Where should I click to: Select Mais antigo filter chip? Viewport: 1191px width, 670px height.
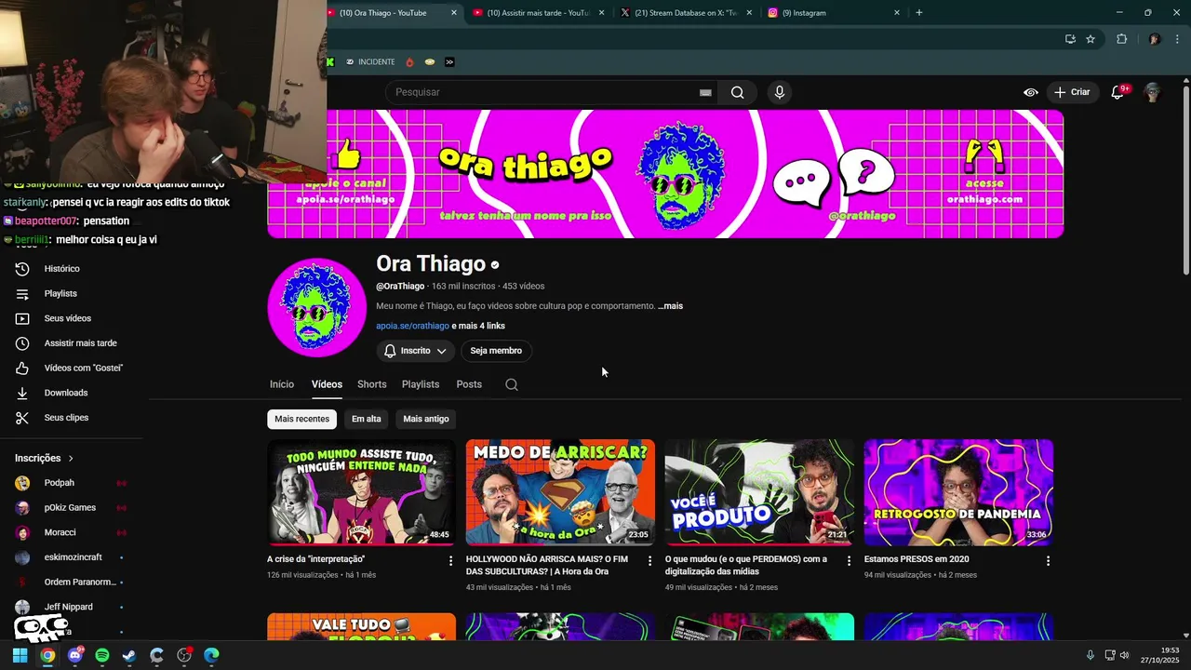[426, 419]
